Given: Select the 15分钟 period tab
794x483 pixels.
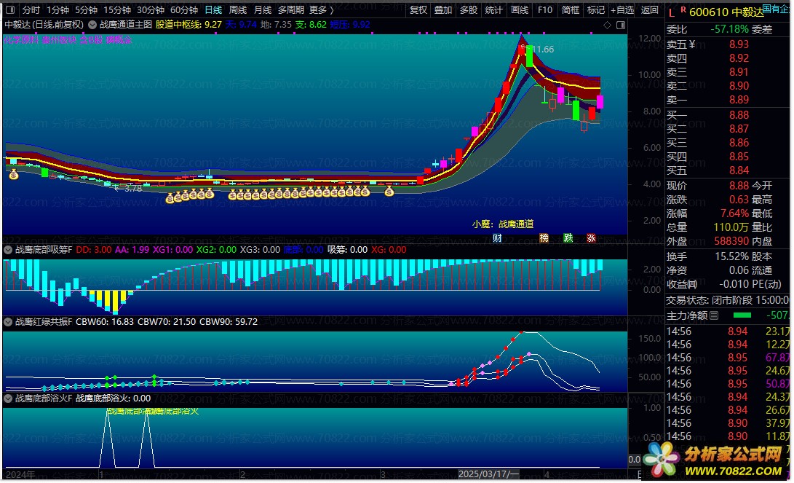Looking at the screenshot, I should pyautogui.click(x=116, y=9).
